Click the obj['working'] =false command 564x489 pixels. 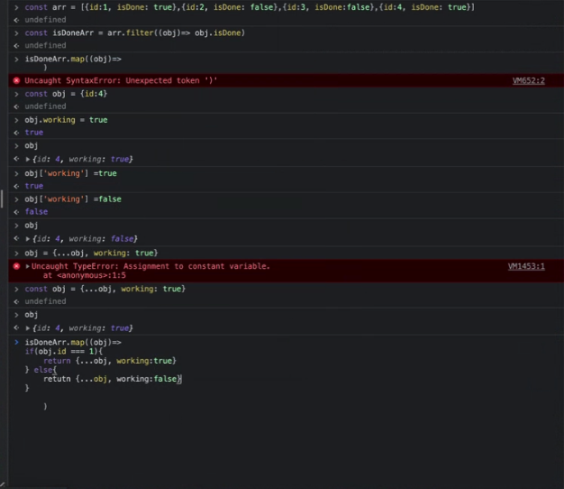[x=73, y=199]
